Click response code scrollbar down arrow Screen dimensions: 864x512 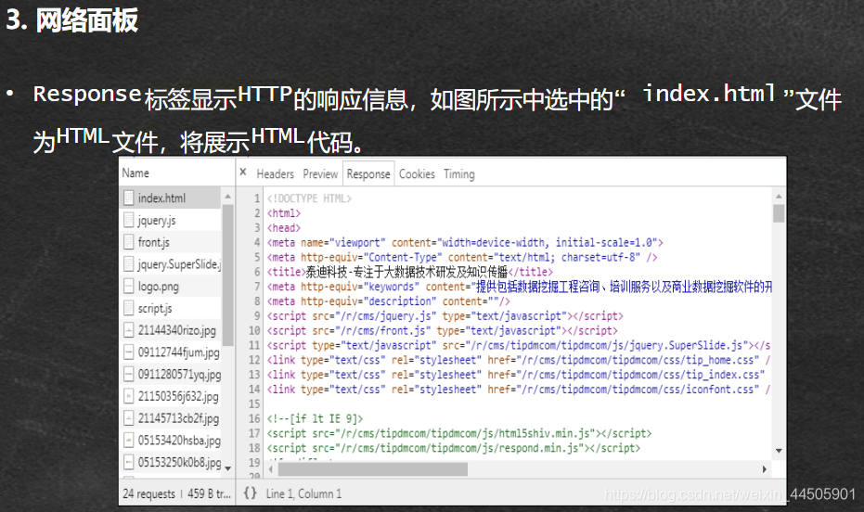779,451
